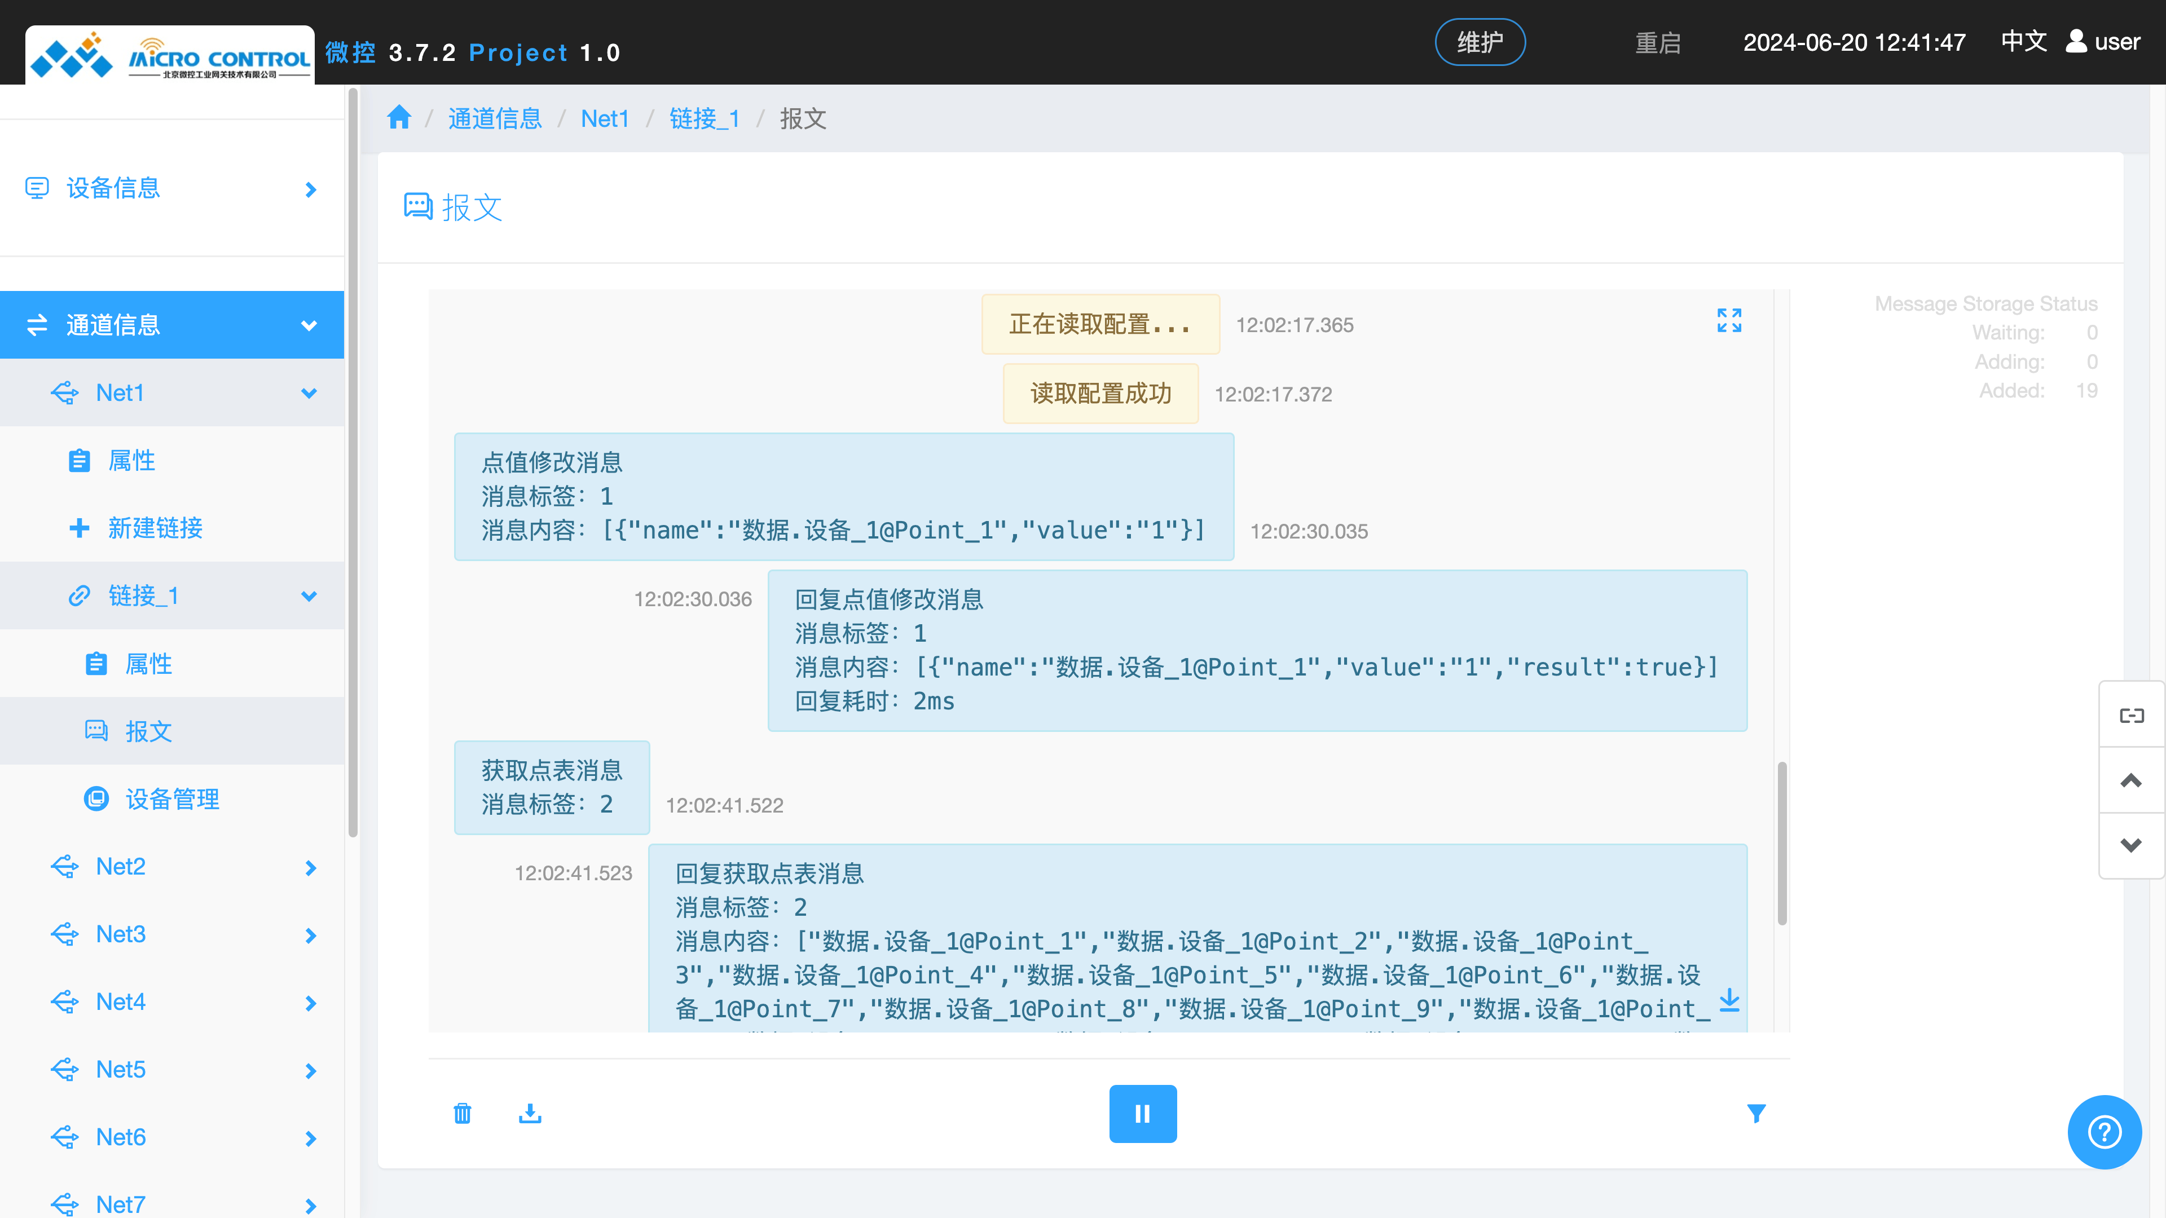The height and width of the screenshot is (1218, 2166).
Task: Click the download messages icon in bottom toolbar
Action: tap(530, 1114)
